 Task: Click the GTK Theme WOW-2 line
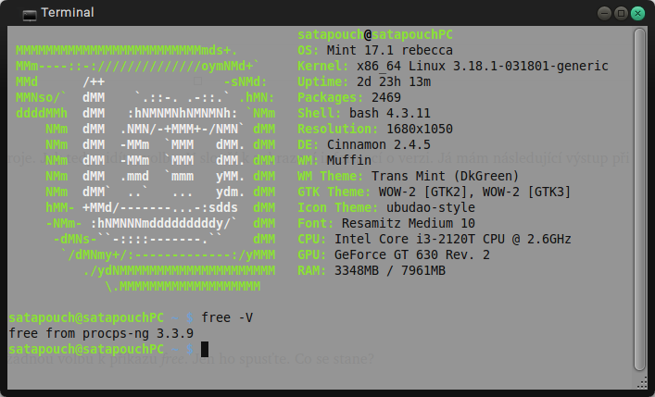tap(434, 192)
